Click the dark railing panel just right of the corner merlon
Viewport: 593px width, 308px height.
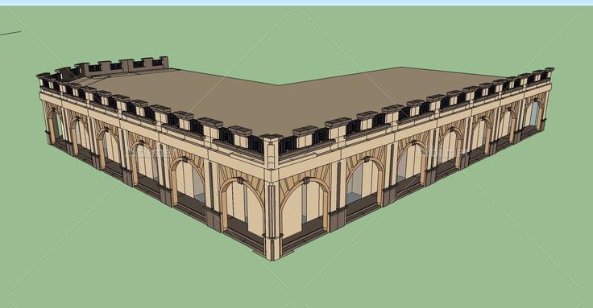tap(288, 146)
